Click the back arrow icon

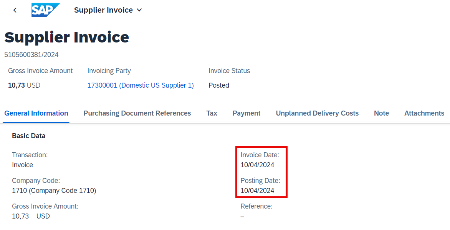click(15, 10)
